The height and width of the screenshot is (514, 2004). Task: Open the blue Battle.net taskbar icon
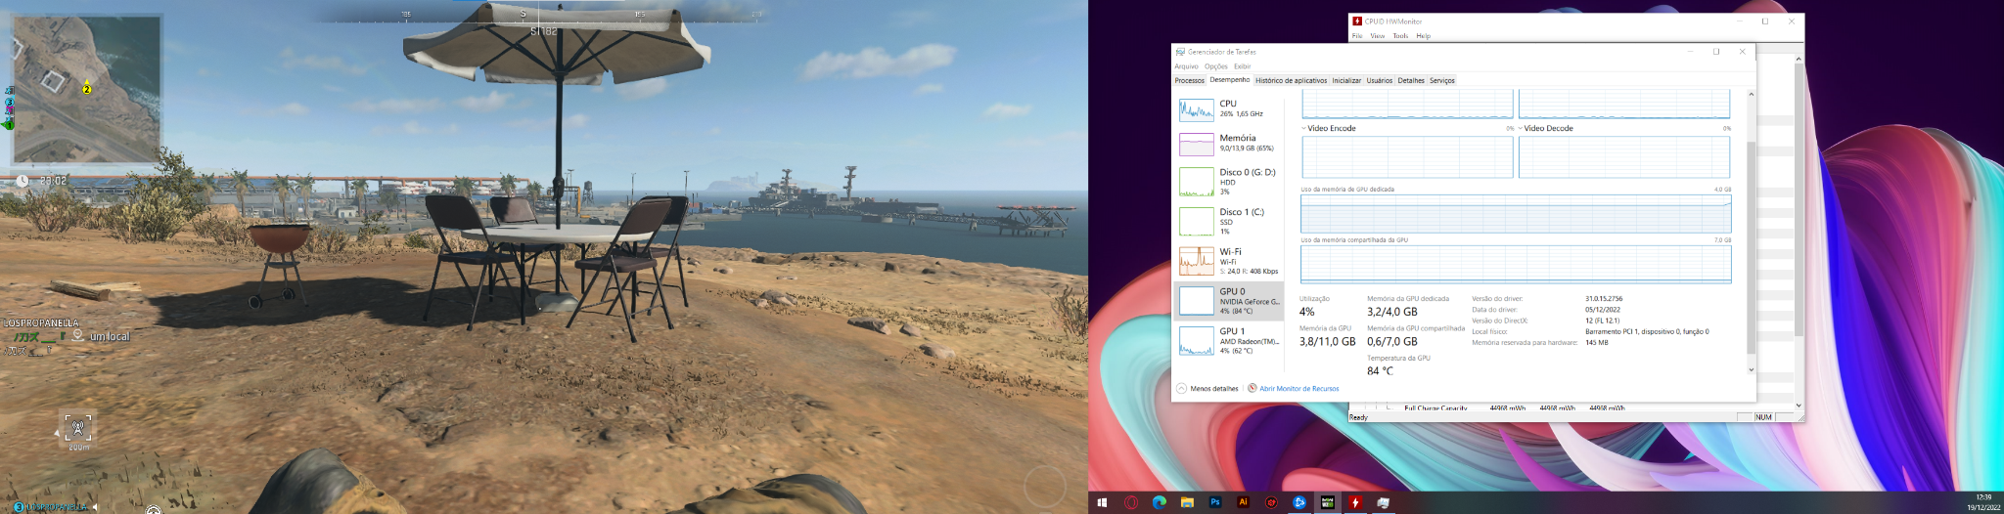[x=1299, y=502]
